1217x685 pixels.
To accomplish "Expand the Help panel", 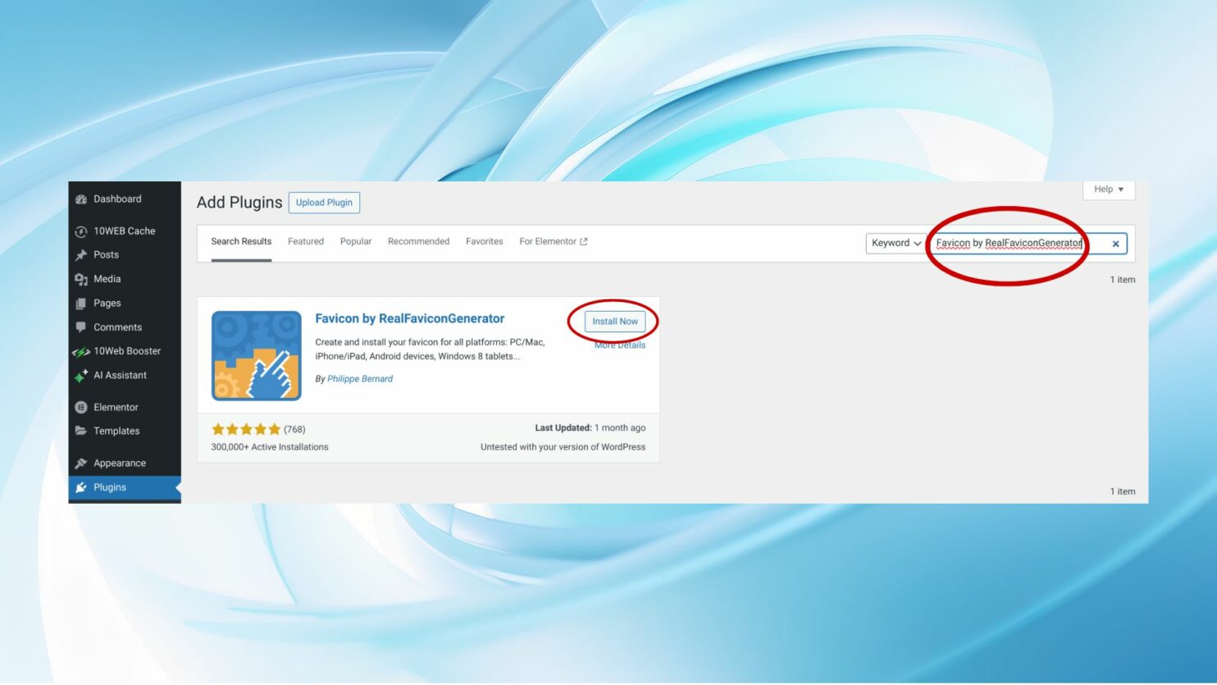I will pos(1108,190).
